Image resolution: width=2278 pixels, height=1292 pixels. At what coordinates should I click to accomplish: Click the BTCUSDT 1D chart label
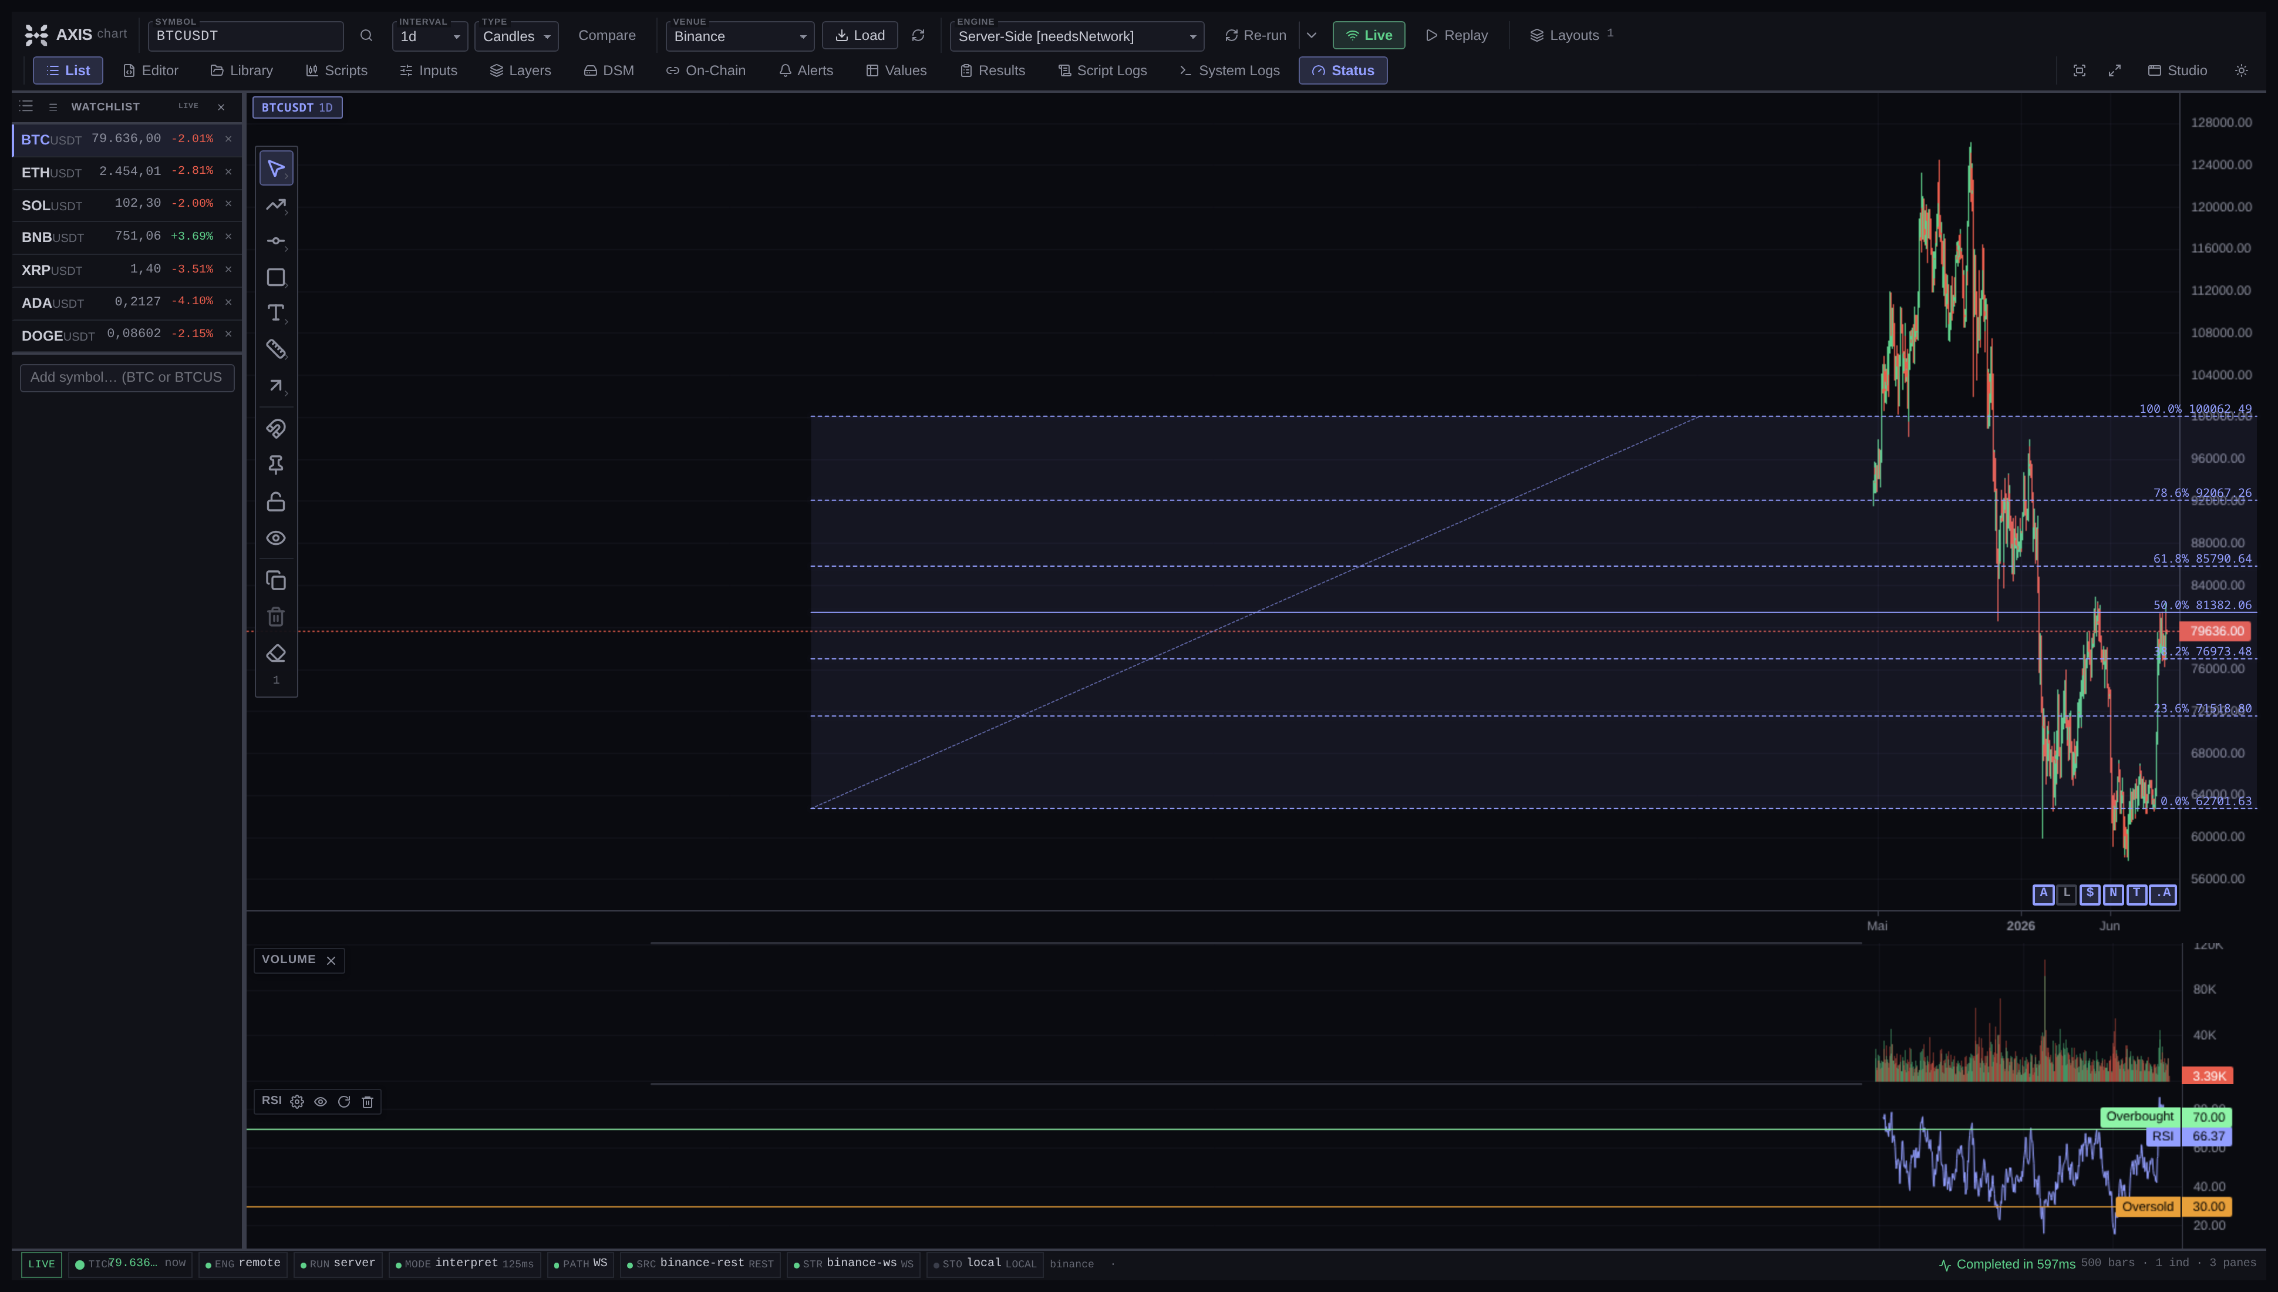[x=297, y=108]
